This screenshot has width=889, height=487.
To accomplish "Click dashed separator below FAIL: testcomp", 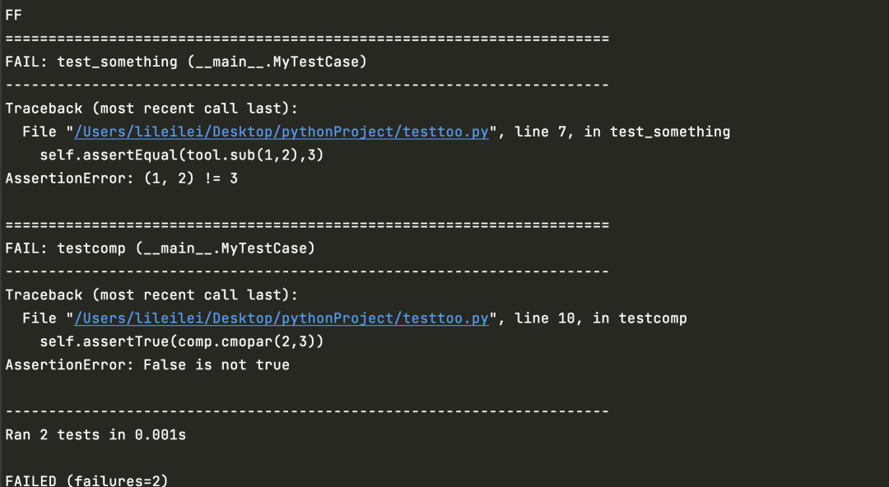I will coord(307,271).
